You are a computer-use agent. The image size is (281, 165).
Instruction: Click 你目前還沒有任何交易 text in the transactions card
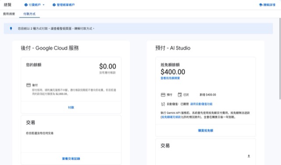tap(40, 133)
